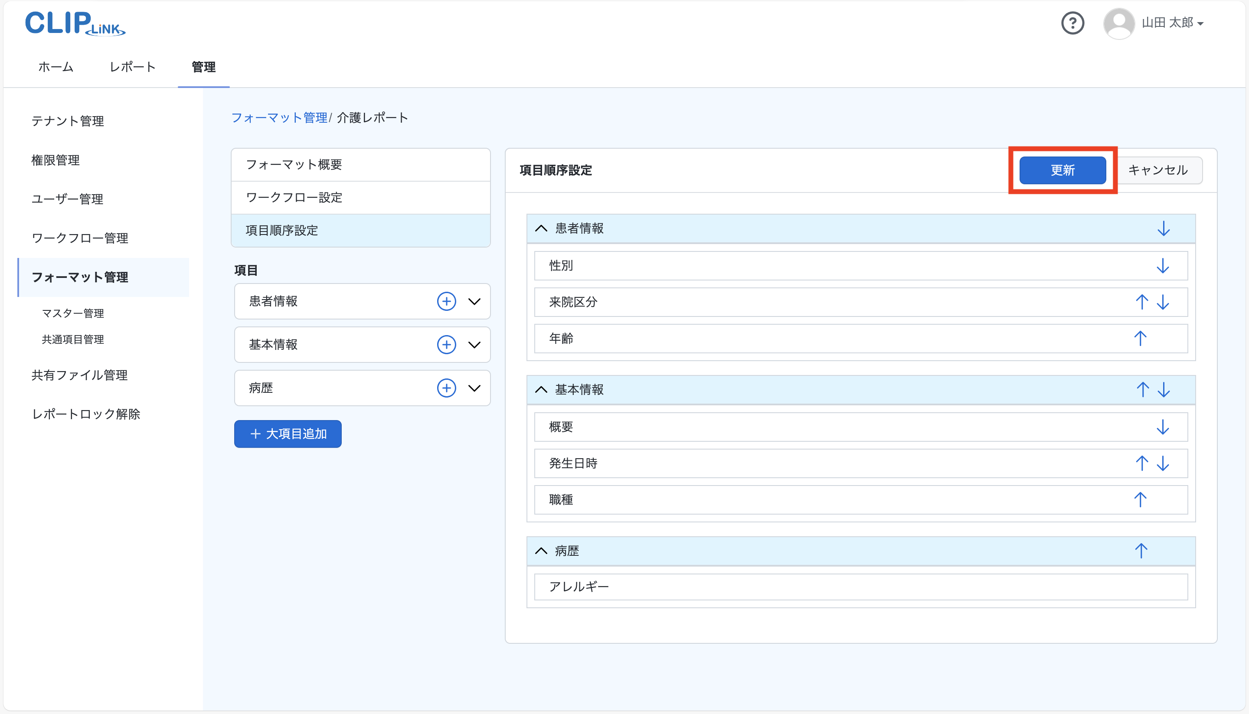Add item to 病歴 with plus icon
The height and width of the screenshot is (714, 1249).
click(x=446, y=388)
